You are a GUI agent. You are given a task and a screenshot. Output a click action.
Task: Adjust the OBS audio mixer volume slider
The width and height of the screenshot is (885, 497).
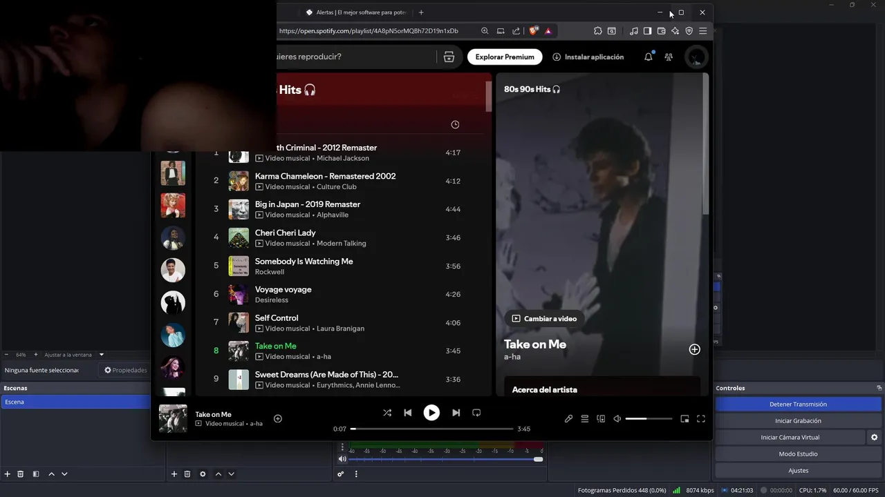[x=446, y=459]
